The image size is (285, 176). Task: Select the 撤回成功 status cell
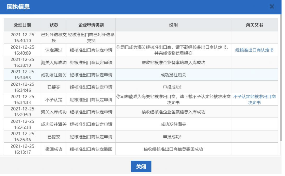(54, 149)
